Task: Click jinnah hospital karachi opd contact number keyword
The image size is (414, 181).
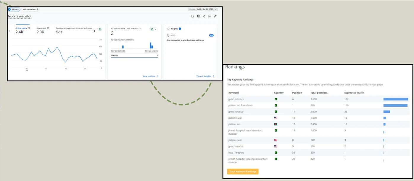Action: 248,161
